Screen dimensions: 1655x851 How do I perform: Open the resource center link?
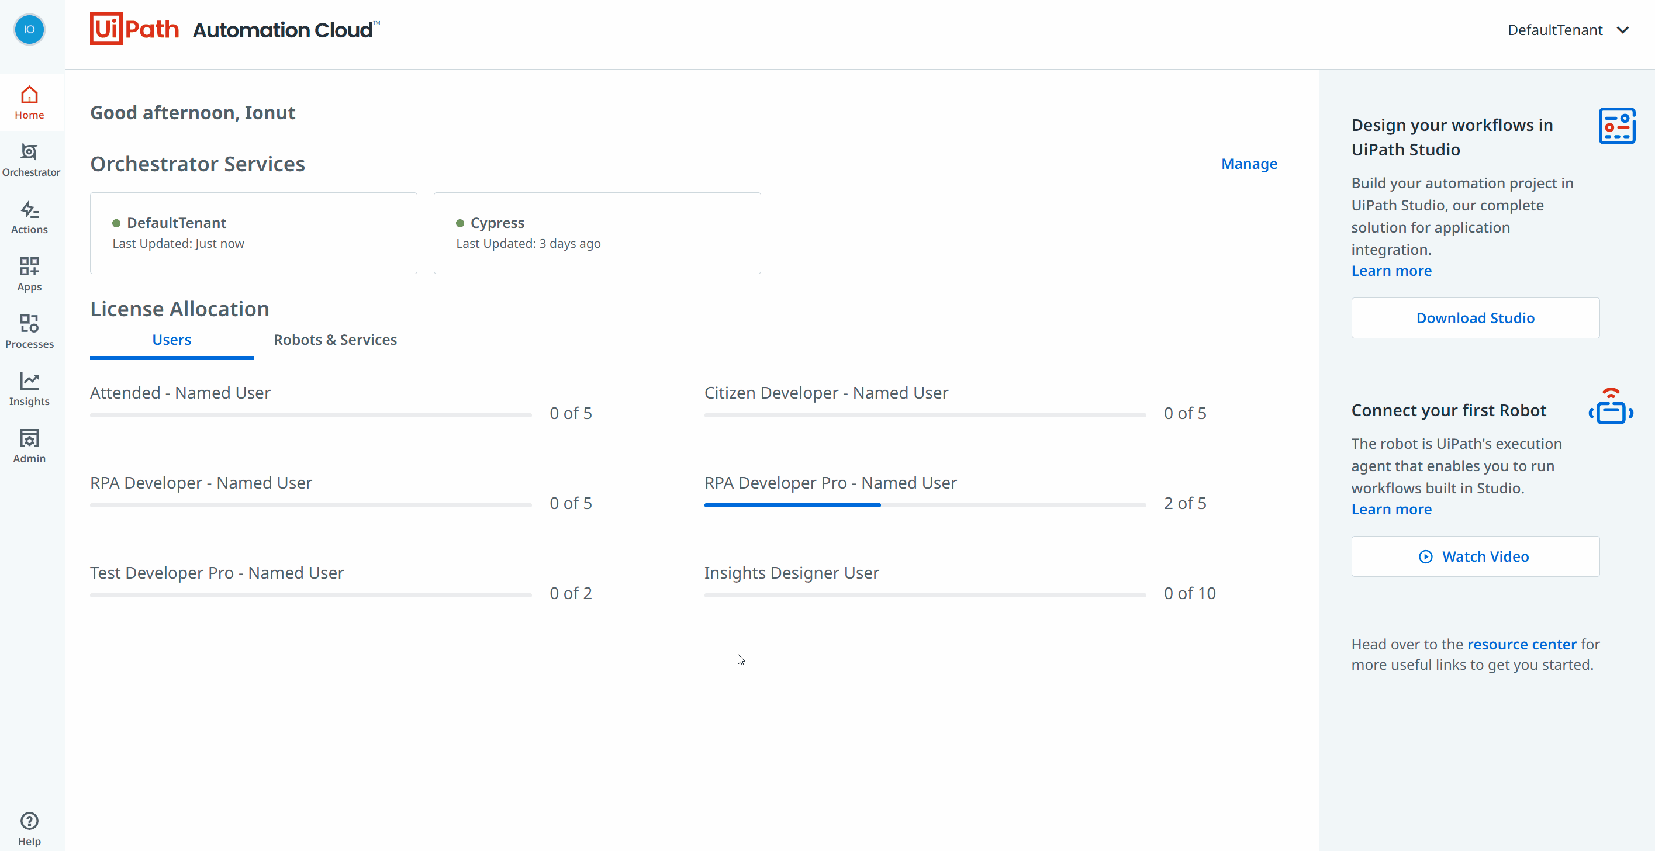pyautogui.click(x=1521, y=644)
